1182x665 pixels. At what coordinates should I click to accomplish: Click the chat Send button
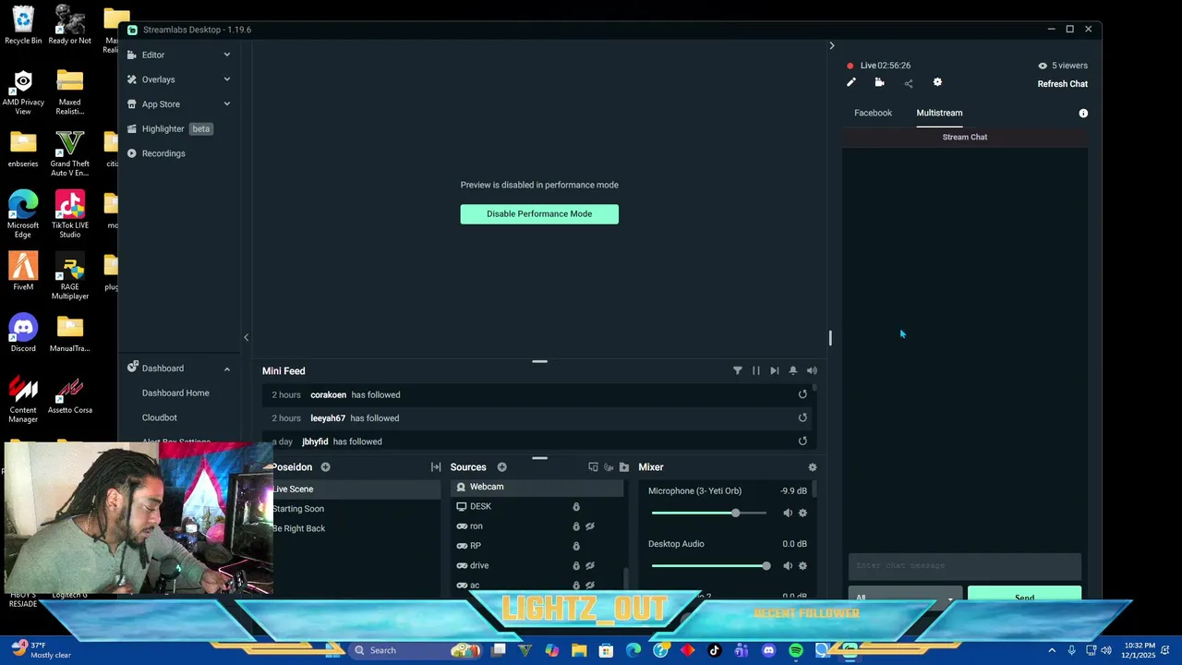(x=1024, y=597)
